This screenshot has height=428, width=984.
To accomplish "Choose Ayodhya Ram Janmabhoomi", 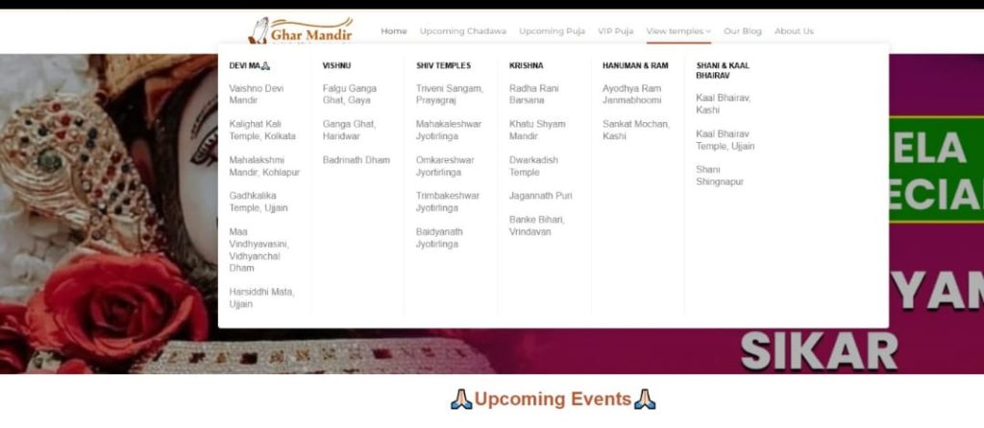I will [x=631, y=94].
